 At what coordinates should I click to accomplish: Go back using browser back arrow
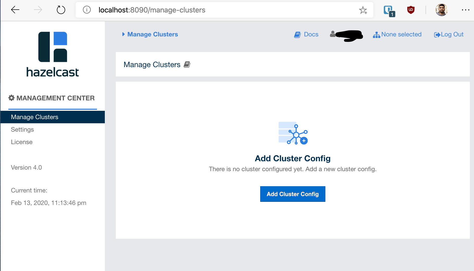(x=15, y=10)
